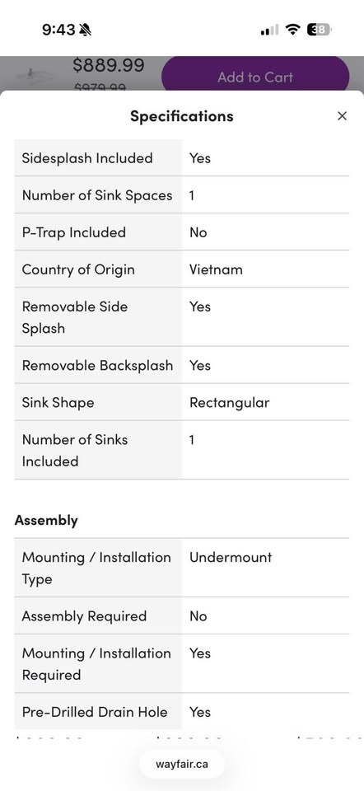364x791 pixels.
Task: Tap the cellular signal bars icon
Action: (x=269, y=30)
